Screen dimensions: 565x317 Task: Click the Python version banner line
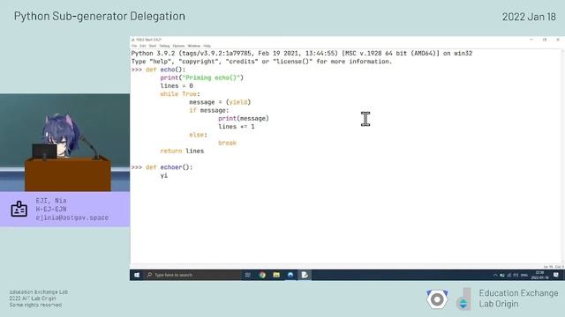[x=302, y=53]
